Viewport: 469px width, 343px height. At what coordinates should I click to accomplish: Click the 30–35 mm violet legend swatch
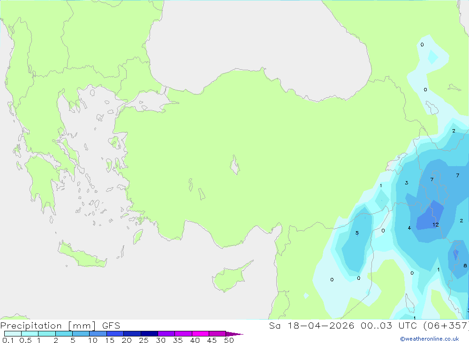tap(166, 334)
